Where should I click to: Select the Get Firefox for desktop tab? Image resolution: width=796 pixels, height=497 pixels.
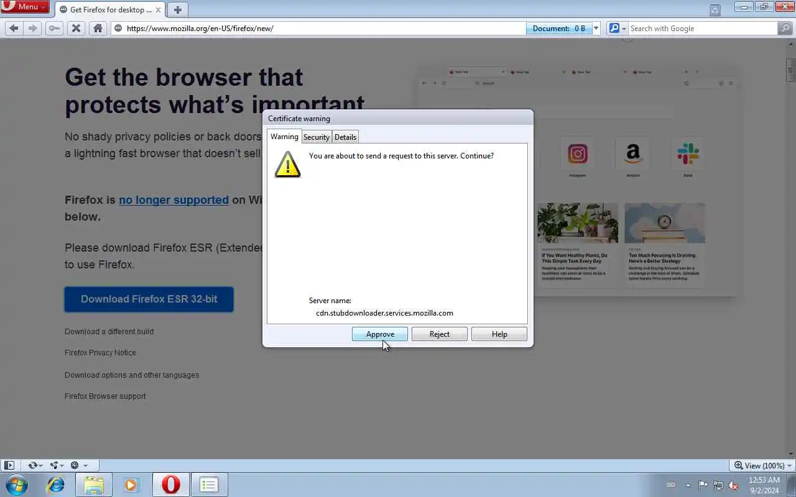click(x=110, y=10)
